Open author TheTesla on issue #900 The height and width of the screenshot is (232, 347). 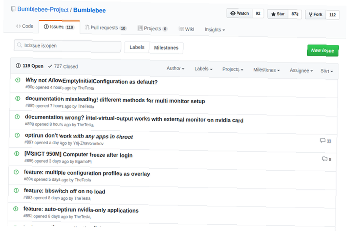pos(86,88)
